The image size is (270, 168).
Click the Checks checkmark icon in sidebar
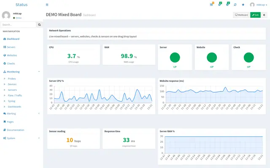pyautogui.click(x=5, y=63)
